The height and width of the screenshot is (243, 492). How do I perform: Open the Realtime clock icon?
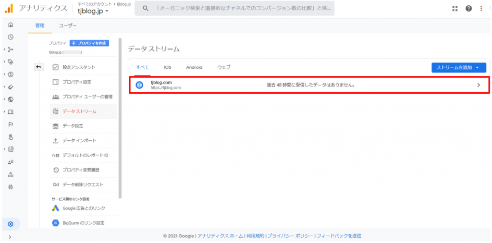point(11,37)
